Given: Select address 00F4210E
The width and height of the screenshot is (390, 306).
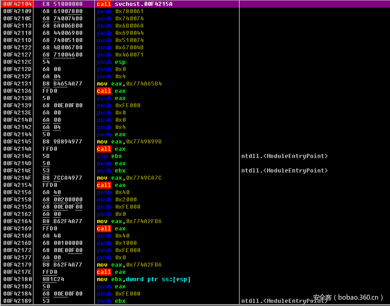Looking at the screenshot, I should pos(18,19).
